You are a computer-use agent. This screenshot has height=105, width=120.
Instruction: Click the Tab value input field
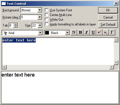tap(11, 25)
